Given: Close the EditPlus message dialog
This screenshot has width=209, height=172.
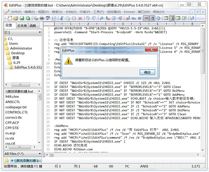Looking at the screenshot, I should click(151, 49).
